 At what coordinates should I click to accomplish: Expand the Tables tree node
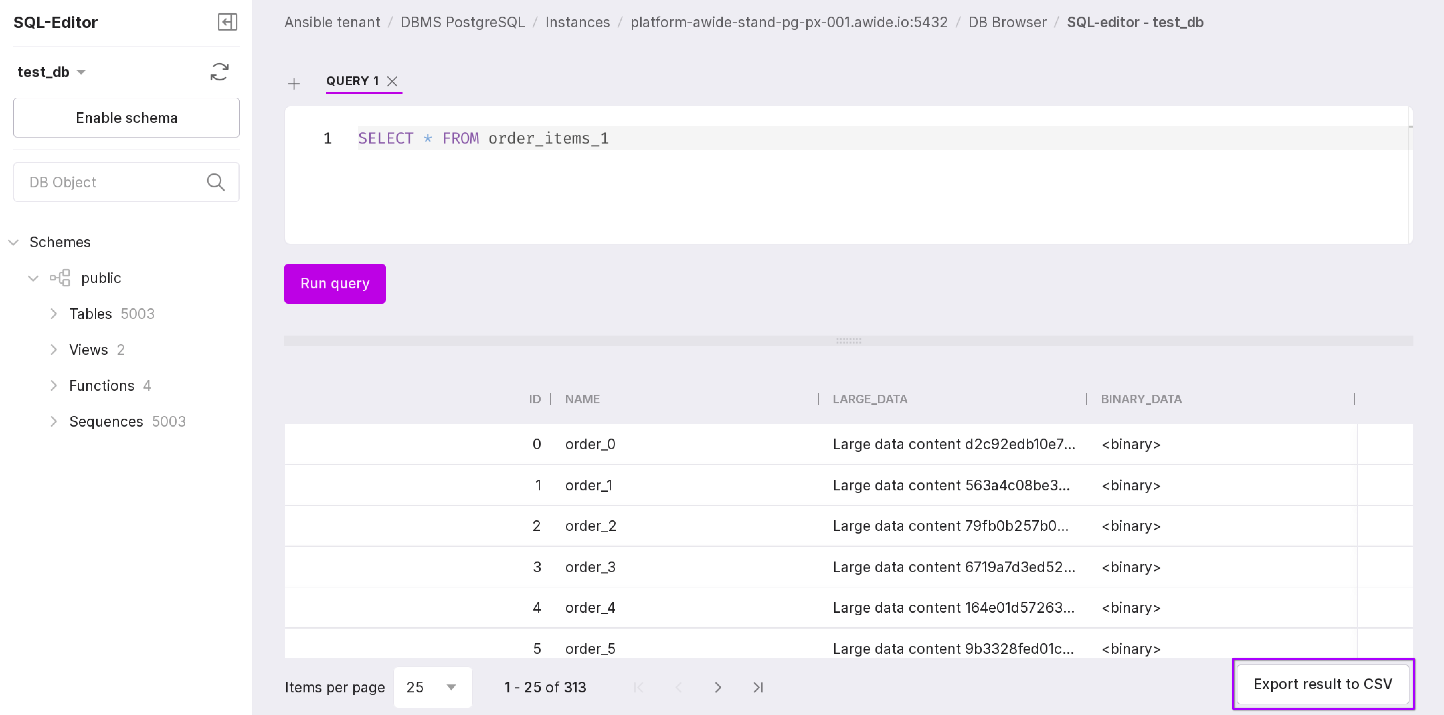coord(54,314)
